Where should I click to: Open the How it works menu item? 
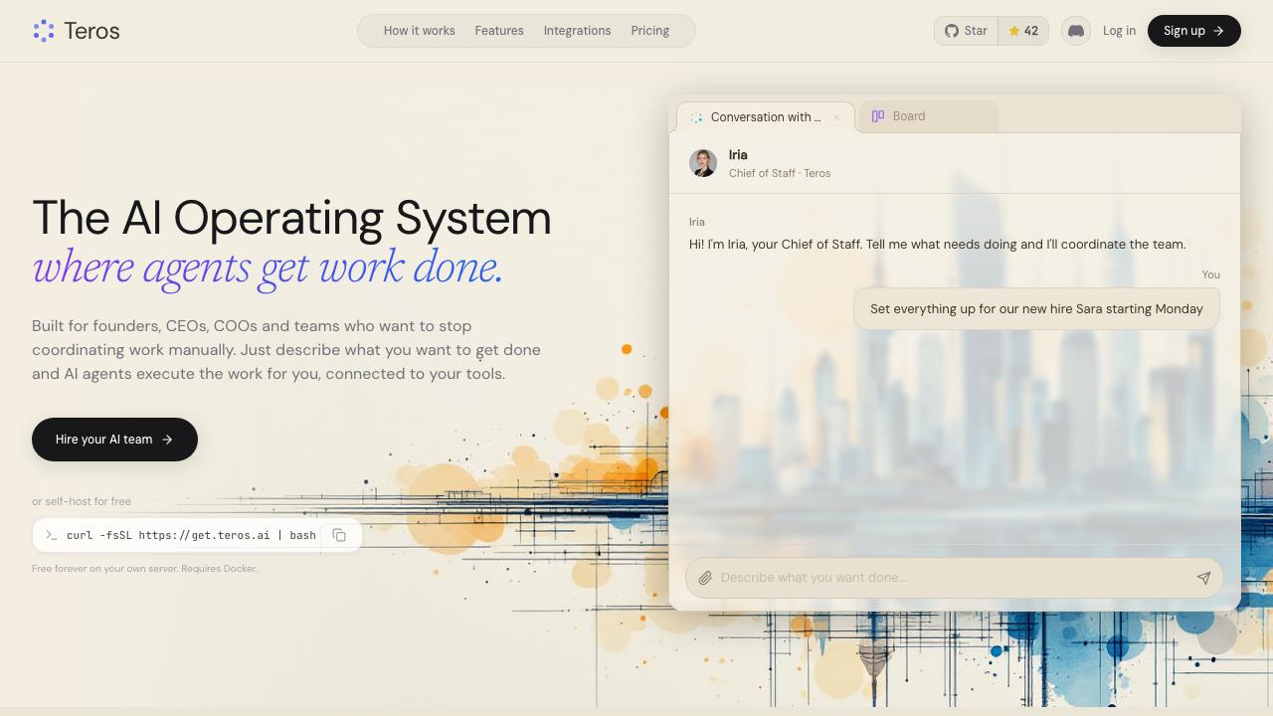click(x=420, y=31)
